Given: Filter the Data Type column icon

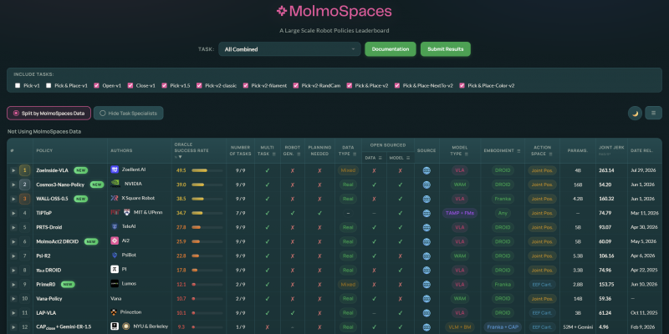Looking at the screenshot, I should tap(354, 154).
